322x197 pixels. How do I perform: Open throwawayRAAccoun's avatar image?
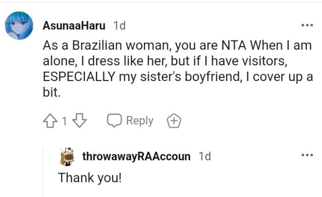[68, 156]
